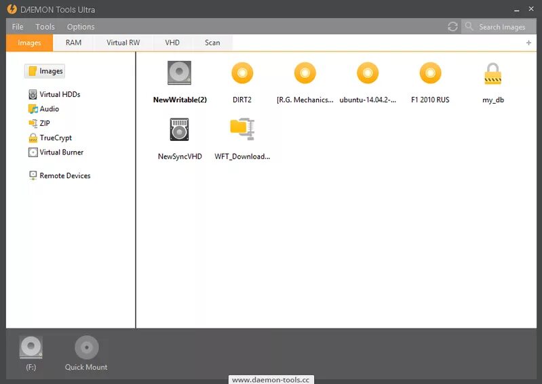
Task: Click the TrueCrypt padlock sidebar icon
Action: click(x=33, y=138)
